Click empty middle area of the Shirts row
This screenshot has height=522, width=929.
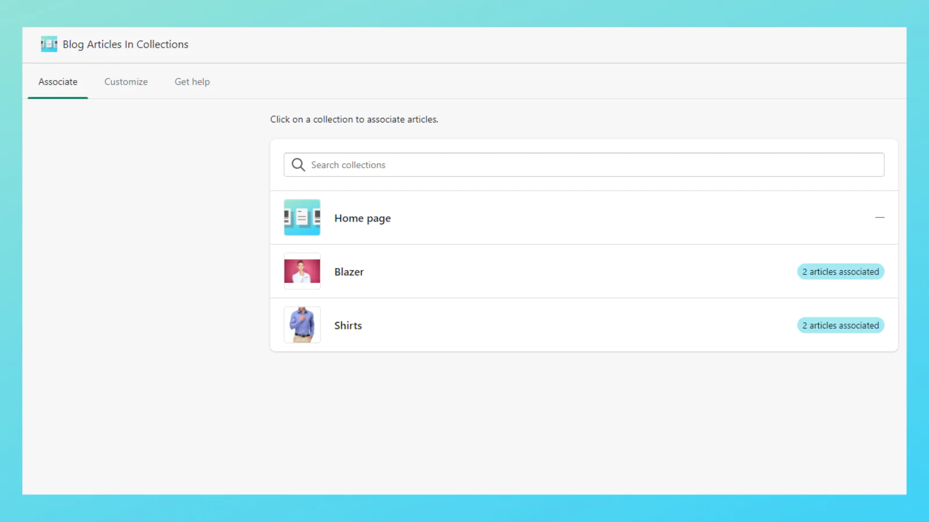pyautogui.click(x=581, y=325)
